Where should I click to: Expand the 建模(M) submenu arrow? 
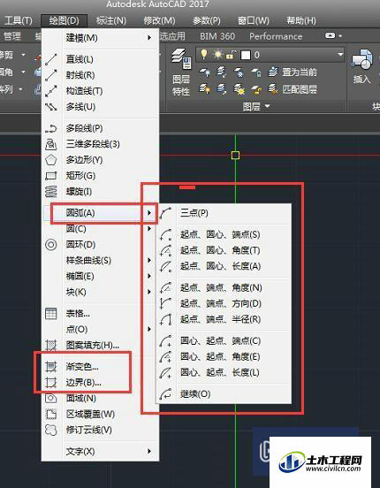(149, 38)
